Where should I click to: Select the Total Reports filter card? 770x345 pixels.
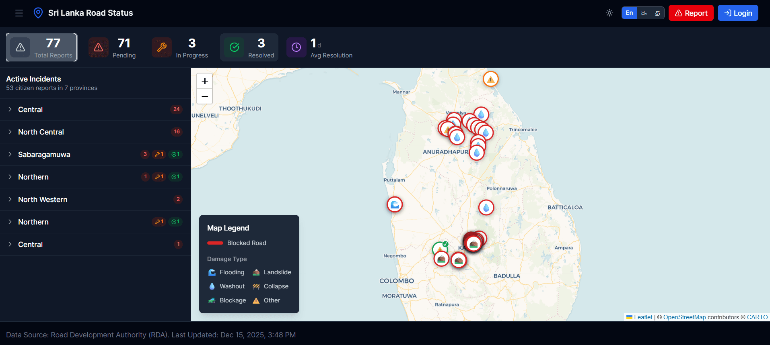tap(42, 47)
